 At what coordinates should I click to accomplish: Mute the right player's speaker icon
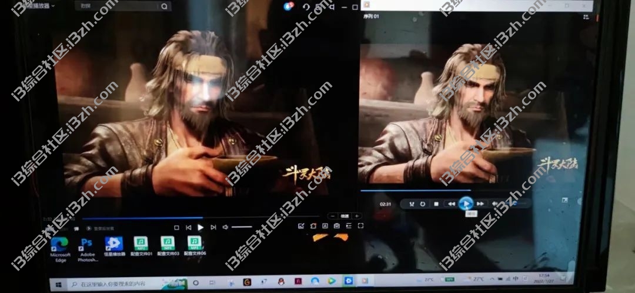pyautogui.click(x=495, y=204)
